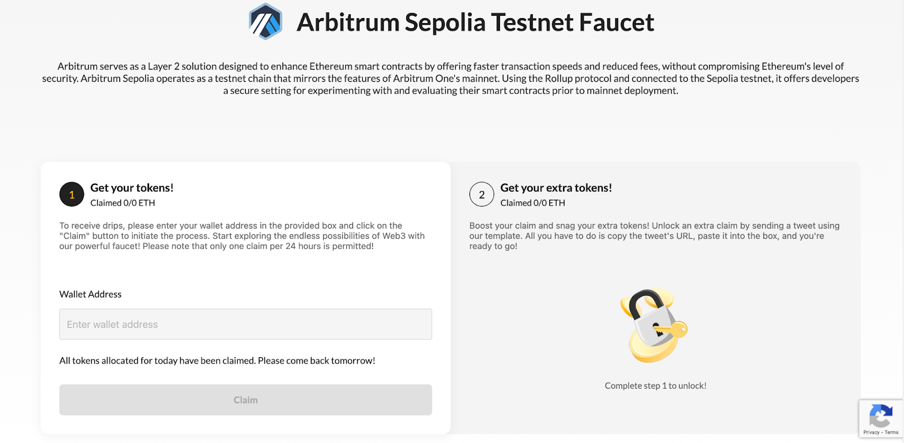Click the tokens allocated notice message

click(217, 360)
